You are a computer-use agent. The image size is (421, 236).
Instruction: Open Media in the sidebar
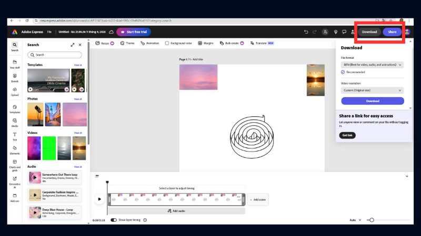15,123
